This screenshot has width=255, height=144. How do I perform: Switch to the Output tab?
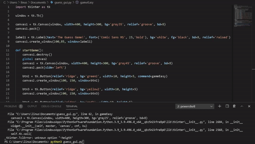(32, 106)
